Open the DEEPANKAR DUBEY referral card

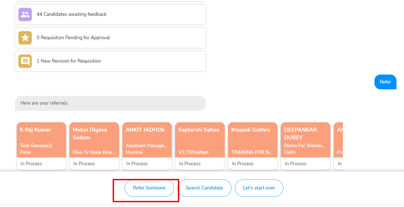point(306,146)
